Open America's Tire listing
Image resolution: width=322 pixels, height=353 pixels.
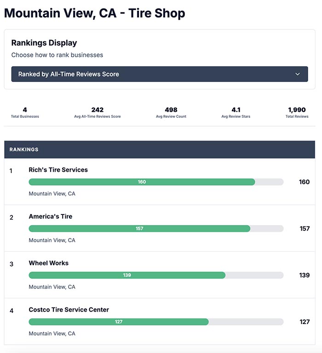coord(50,216)
